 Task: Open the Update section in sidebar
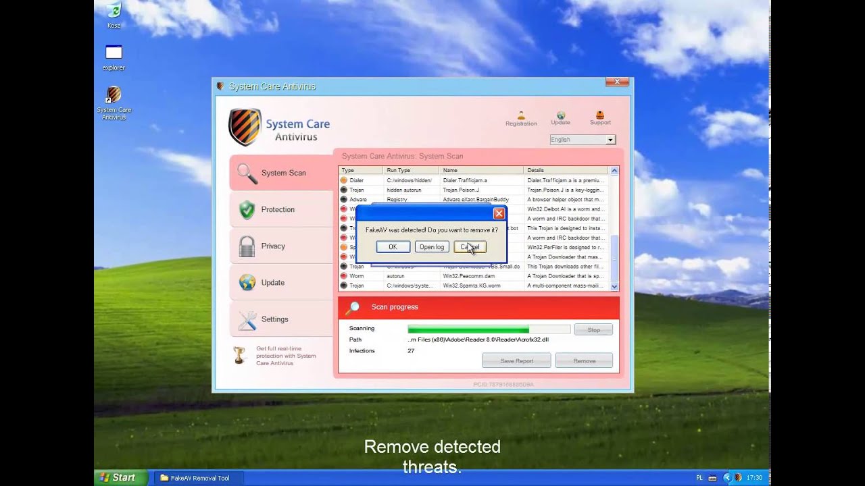pos(280,282)
